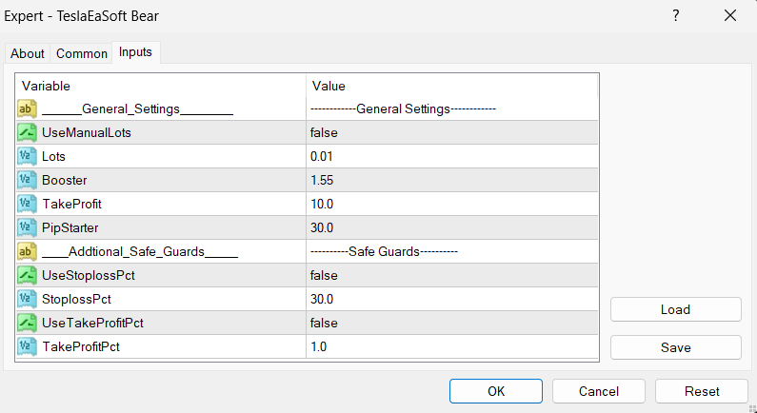Confirm settings with the OK button

tap(496, 391)
